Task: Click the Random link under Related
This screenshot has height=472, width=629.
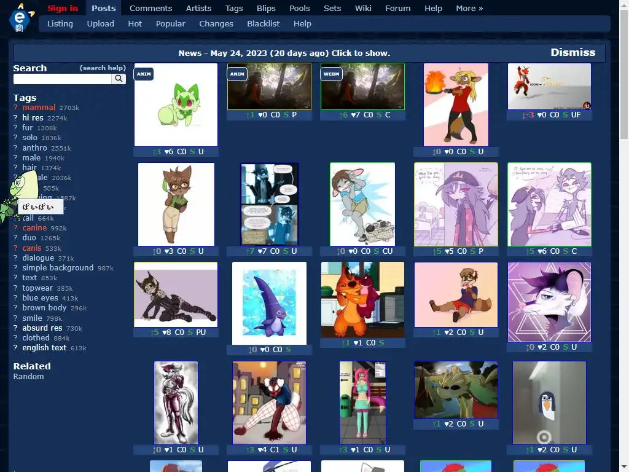Action: [x=28, y=377]
